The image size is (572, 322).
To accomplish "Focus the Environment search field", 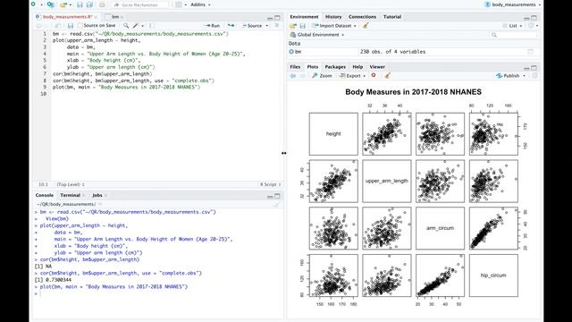I will (x=513, y=35).
